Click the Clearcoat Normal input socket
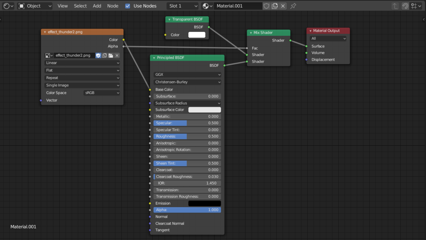Viewport: 426px width, 240px height. [x=150, y=223]
